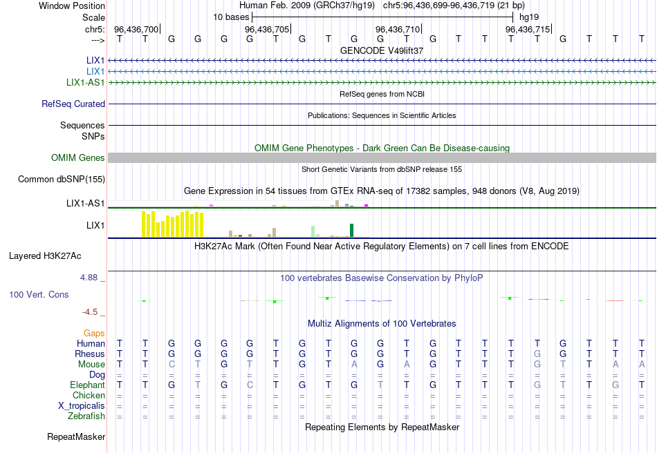Click the 96,436,705 ruler position
657x453 pixels.
pos(267,29)
